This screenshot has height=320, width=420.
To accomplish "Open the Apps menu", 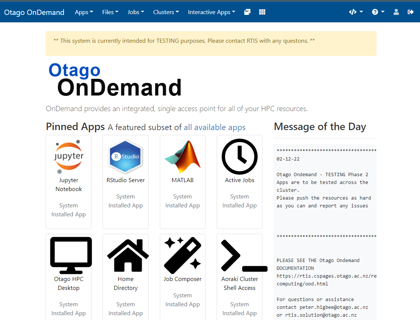I will (x=84, y=12).
